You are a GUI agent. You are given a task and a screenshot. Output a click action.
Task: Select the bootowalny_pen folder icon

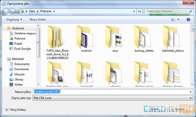(x=55, y=73)
